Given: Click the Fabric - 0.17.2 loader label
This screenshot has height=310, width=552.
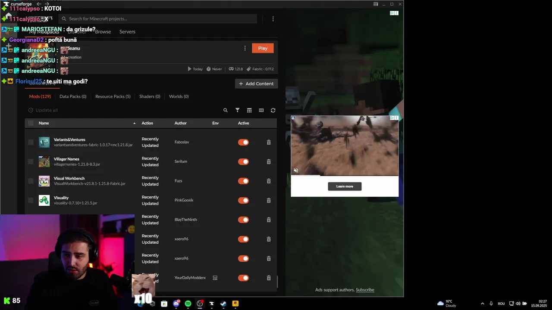Looking at the screenshot, I should coord(260,69).
